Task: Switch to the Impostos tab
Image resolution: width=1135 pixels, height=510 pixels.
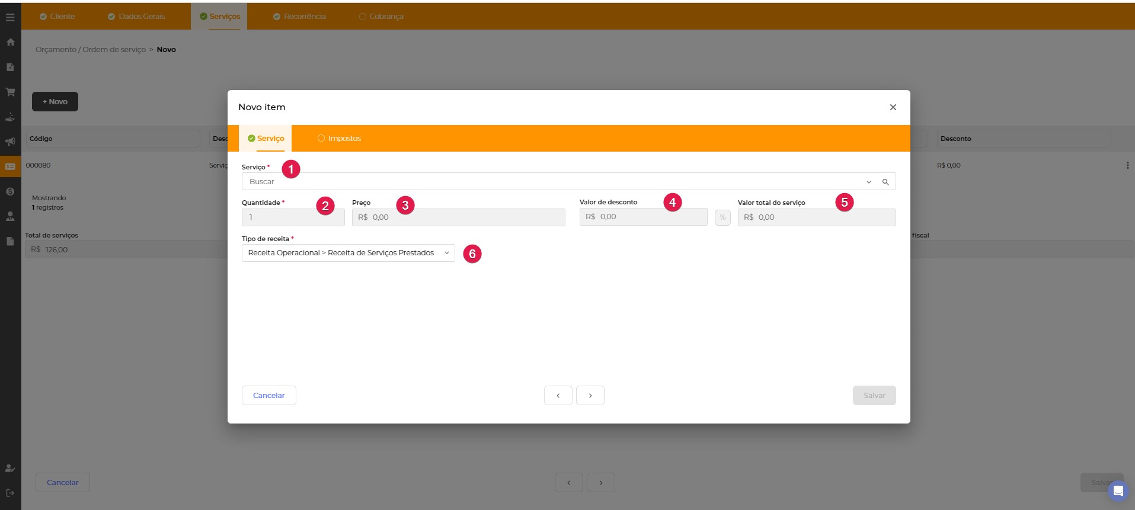Action: [x=339, y=139]
